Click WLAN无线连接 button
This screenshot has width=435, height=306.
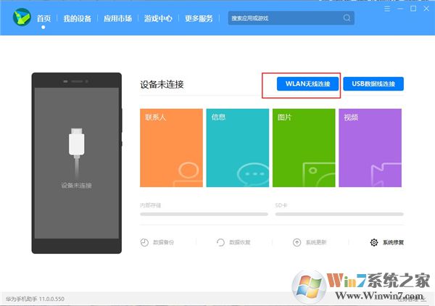tap(307, 84)
